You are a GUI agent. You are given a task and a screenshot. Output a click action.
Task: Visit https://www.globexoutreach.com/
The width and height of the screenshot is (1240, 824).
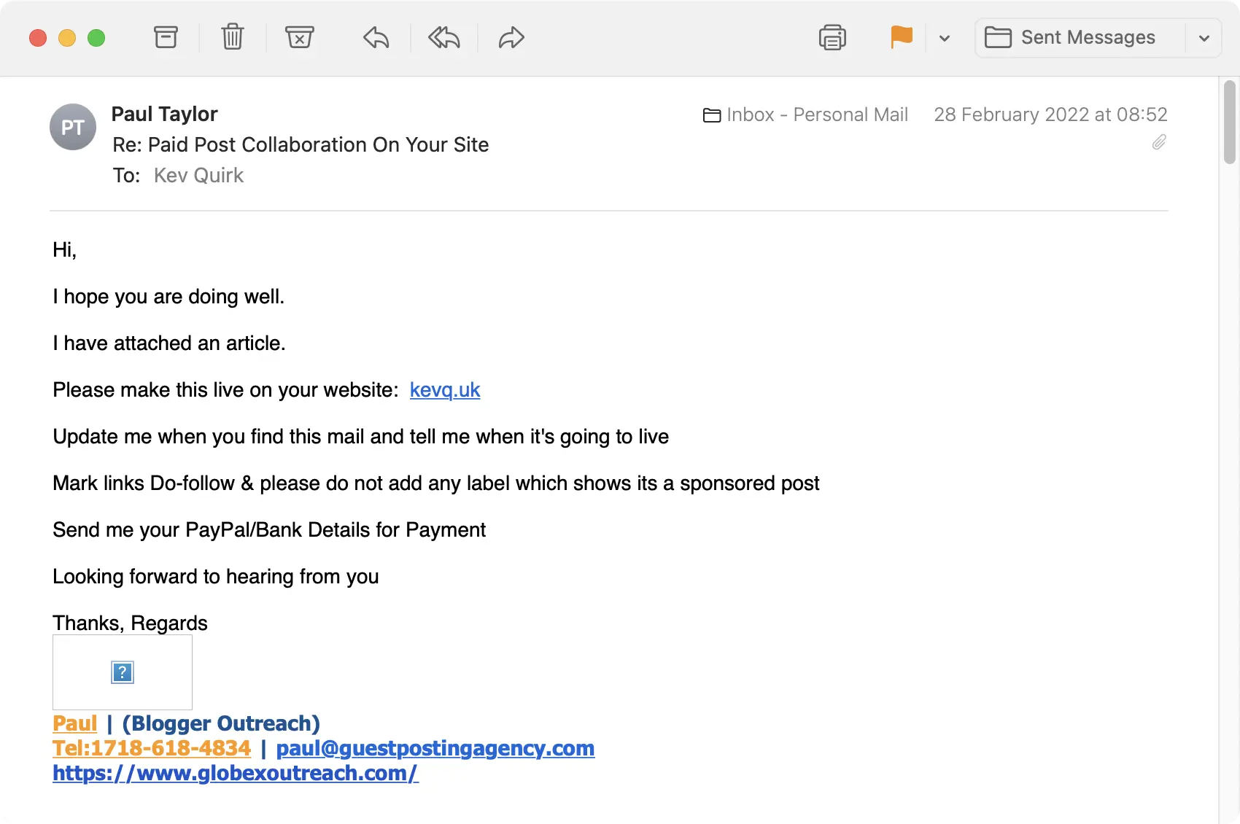click(235, 773)
